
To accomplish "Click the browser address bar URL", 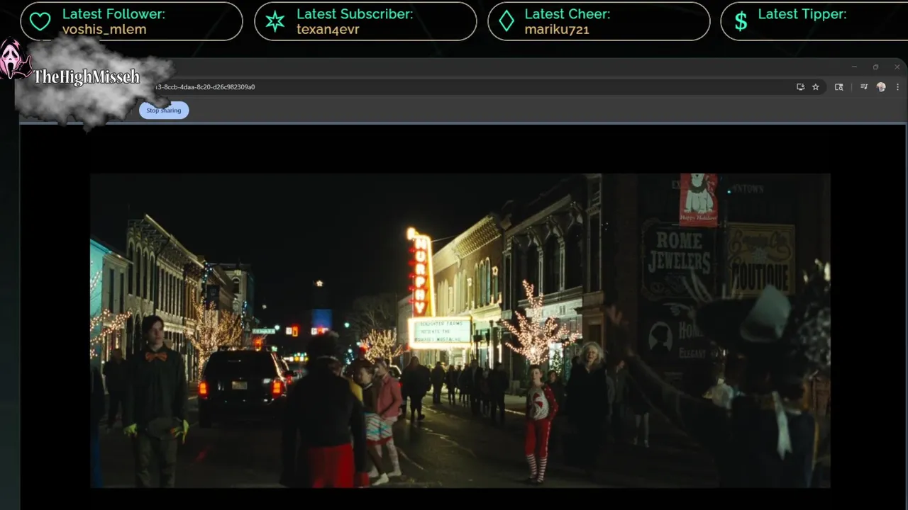I will pos(205,87).
